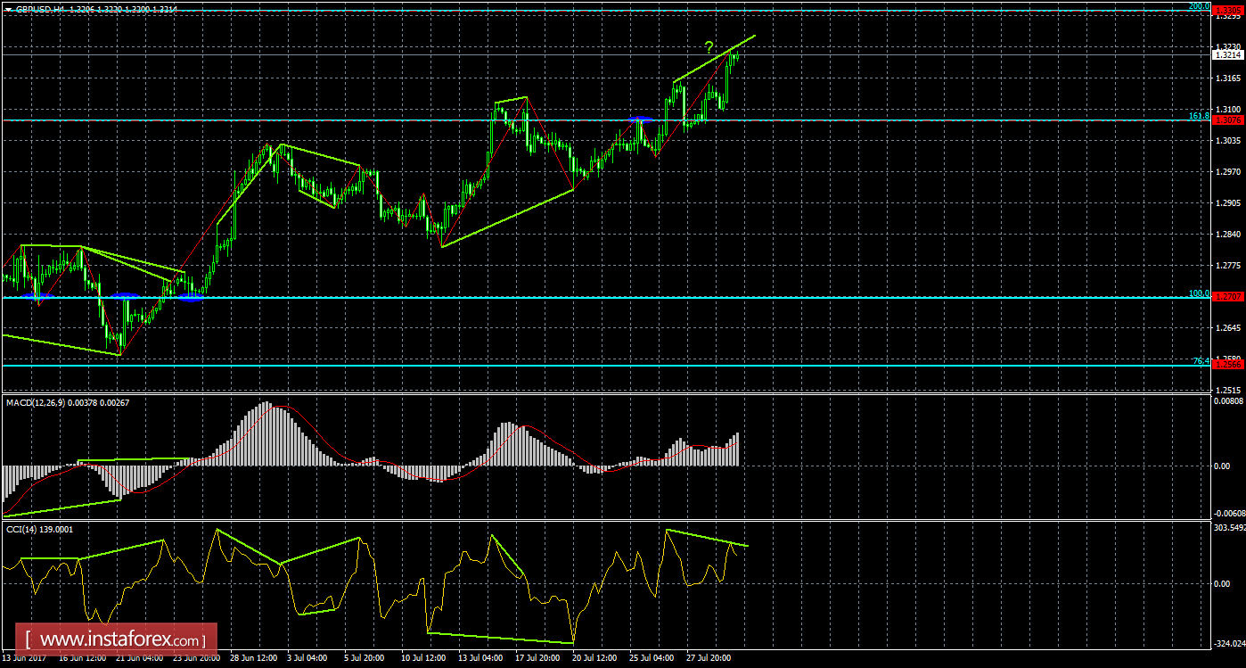Toggle the red 1.2707 price marker
Image resolution: width=1246 pixels, height=668 pixels.
[x=1228, y=295]
